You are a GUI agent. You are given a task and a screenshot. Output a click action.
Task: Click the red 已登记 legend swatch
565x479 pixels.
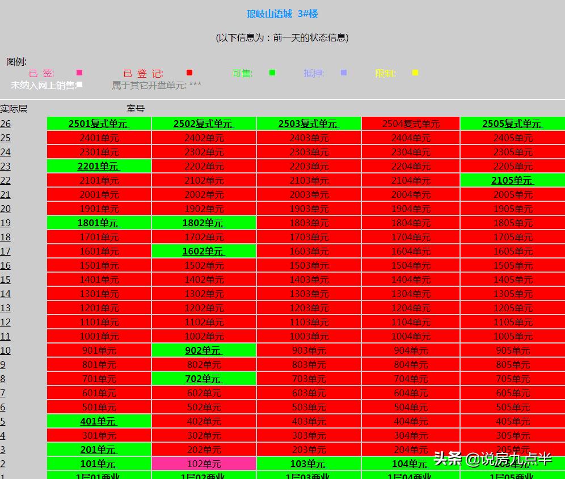pyautogui.click(x=189, y=73)
